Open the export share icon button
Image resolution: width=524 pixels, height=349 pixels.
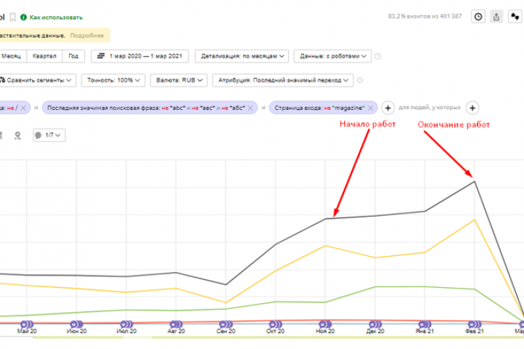[496, 17]
